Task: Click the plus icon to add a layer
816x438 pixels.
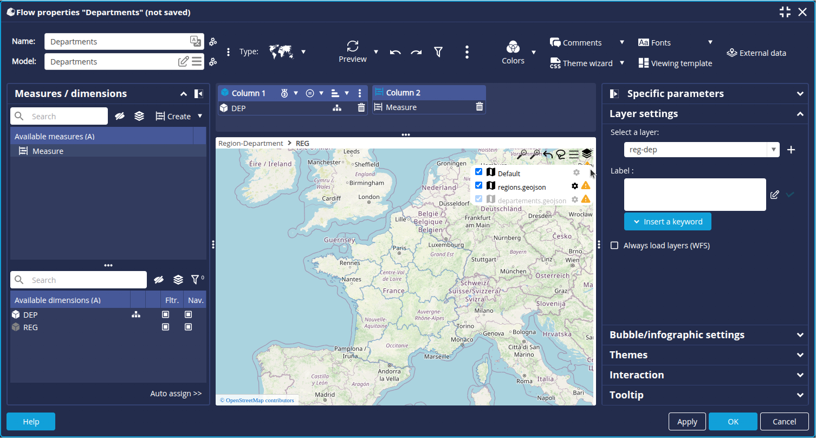Action: click(x=791, y=150)
